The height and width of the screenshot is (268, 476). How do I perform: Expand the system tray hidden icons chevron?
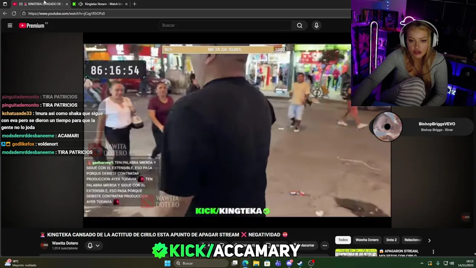422,263
